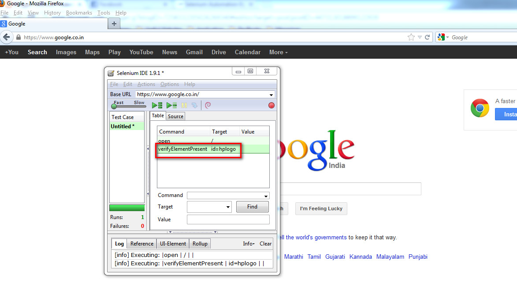Screen dimensions: 517x305
Task: Open the Base URL dropdown list
Action: click(272, 94)
